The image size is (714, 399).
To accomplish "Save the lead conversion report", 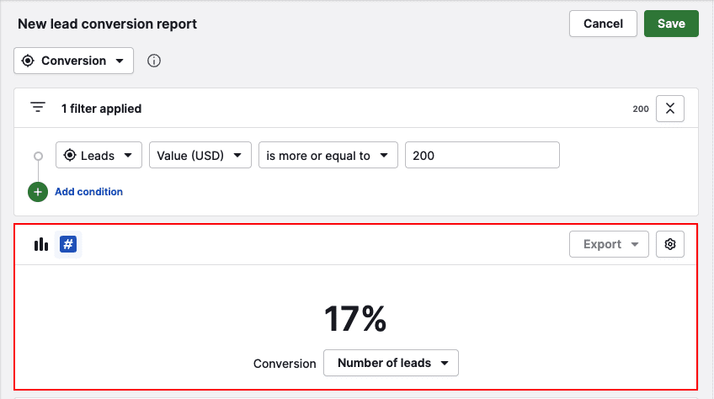I will click(x=671, y=24).
